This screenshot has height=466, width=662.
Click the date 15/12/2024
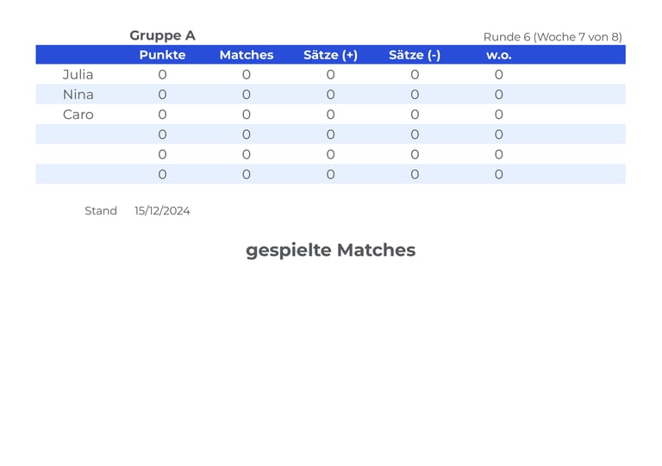162,211
